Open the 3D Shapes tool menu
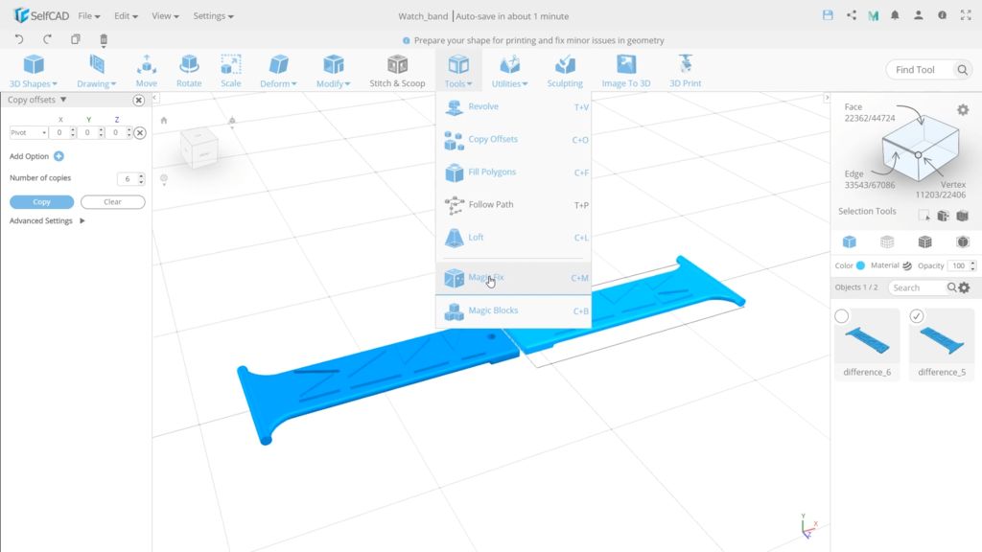 click(x=34, y=71)
